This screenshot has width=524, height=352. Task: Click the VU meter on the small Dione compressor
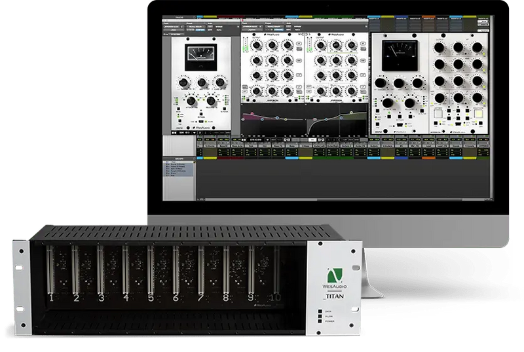click(x=201, y=57)
